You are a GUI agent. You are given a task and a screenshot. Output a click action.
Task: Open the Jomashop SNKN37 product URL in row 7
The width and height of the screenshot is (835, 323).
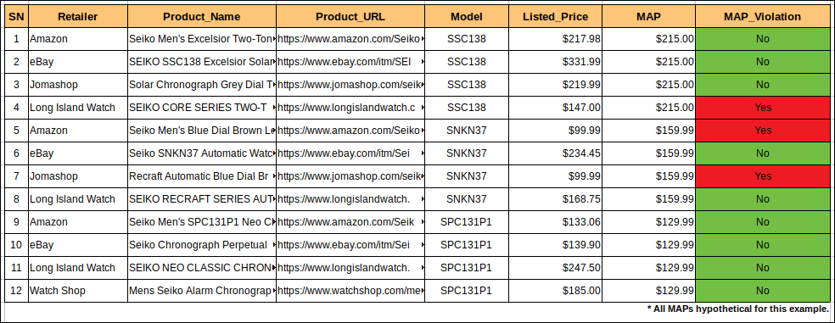pos(350,176)
